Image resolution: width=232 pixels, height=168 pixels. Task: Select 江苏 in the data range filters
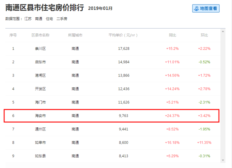[28, 19]
